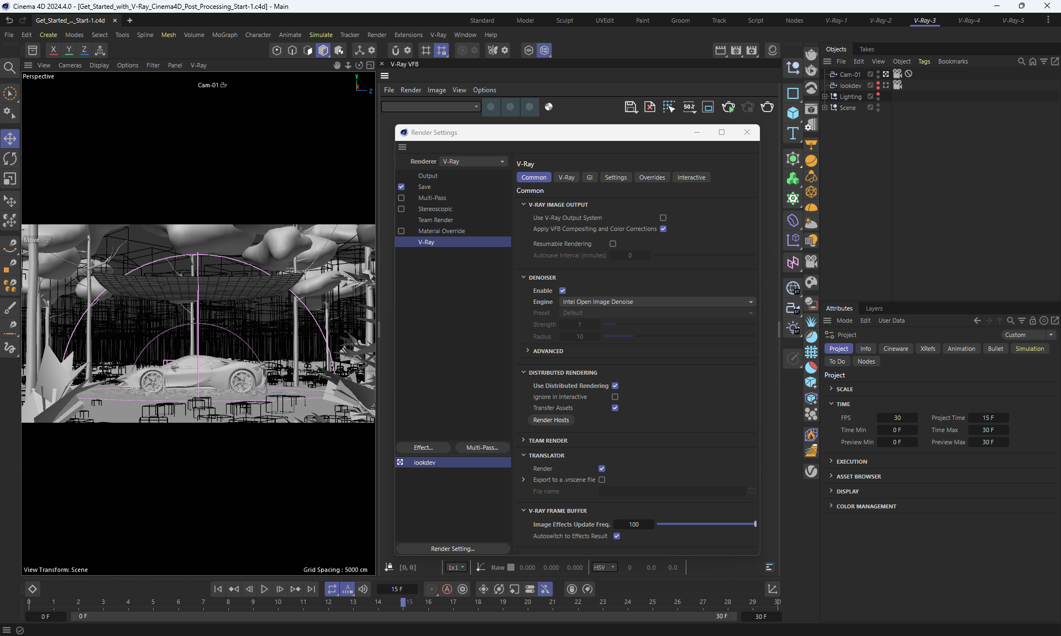
Task: Open the Denoiser Engine dropdown
Action: [657, 302]
